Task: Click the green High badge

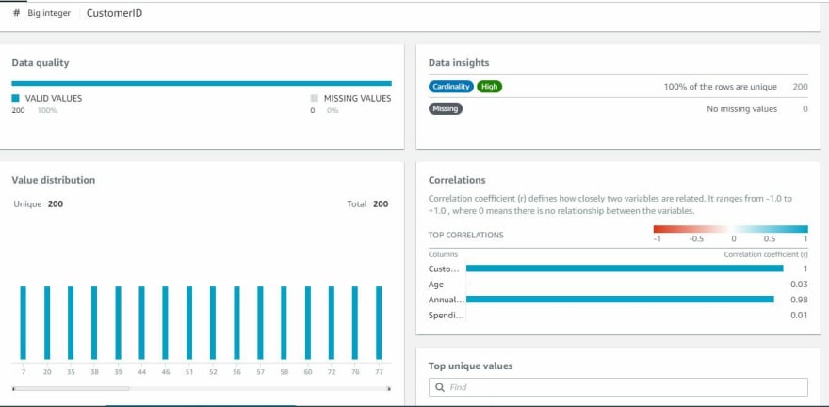Action: tap(490, 87)
